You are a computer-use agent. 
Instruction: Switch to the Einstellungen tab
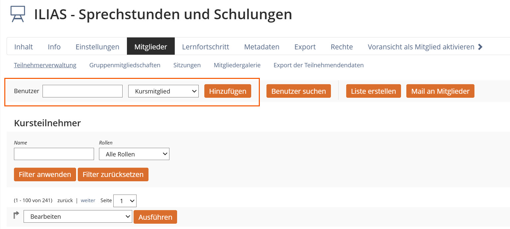coord(97,47)
